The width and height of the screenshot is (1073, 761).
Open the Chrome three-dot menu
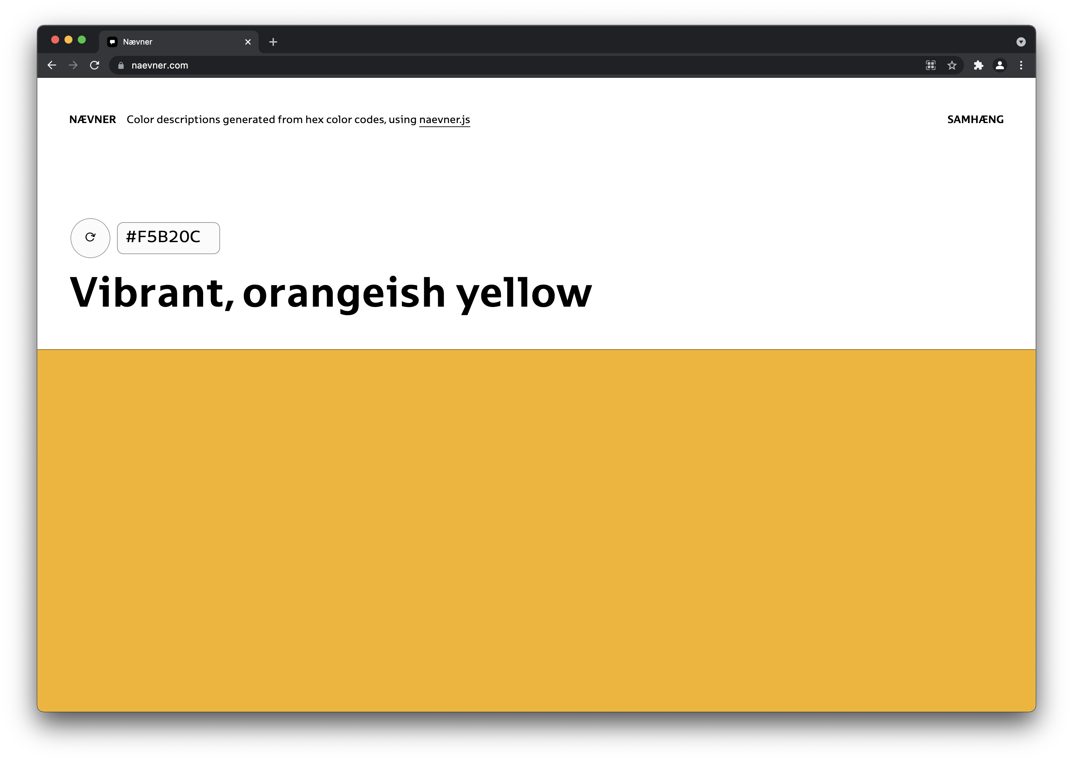(1021, 65)
